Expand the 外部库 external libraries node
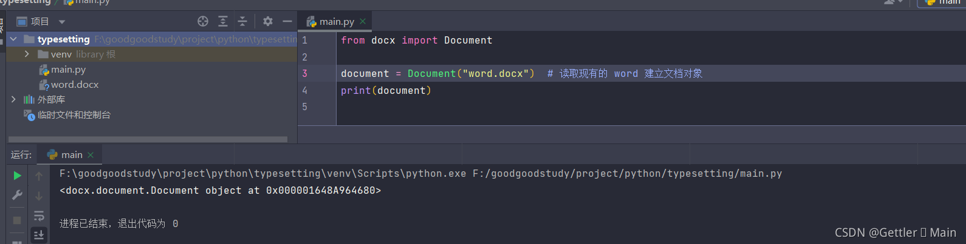Viewport: 966px width, 244px height. (13, 99)
